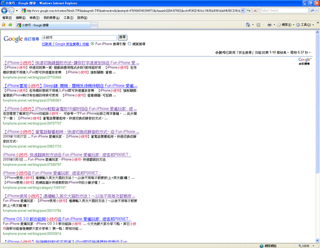The image size is (320, 248).
Task: Click the Internet zone globe in status bar
Action: point(261,246)
